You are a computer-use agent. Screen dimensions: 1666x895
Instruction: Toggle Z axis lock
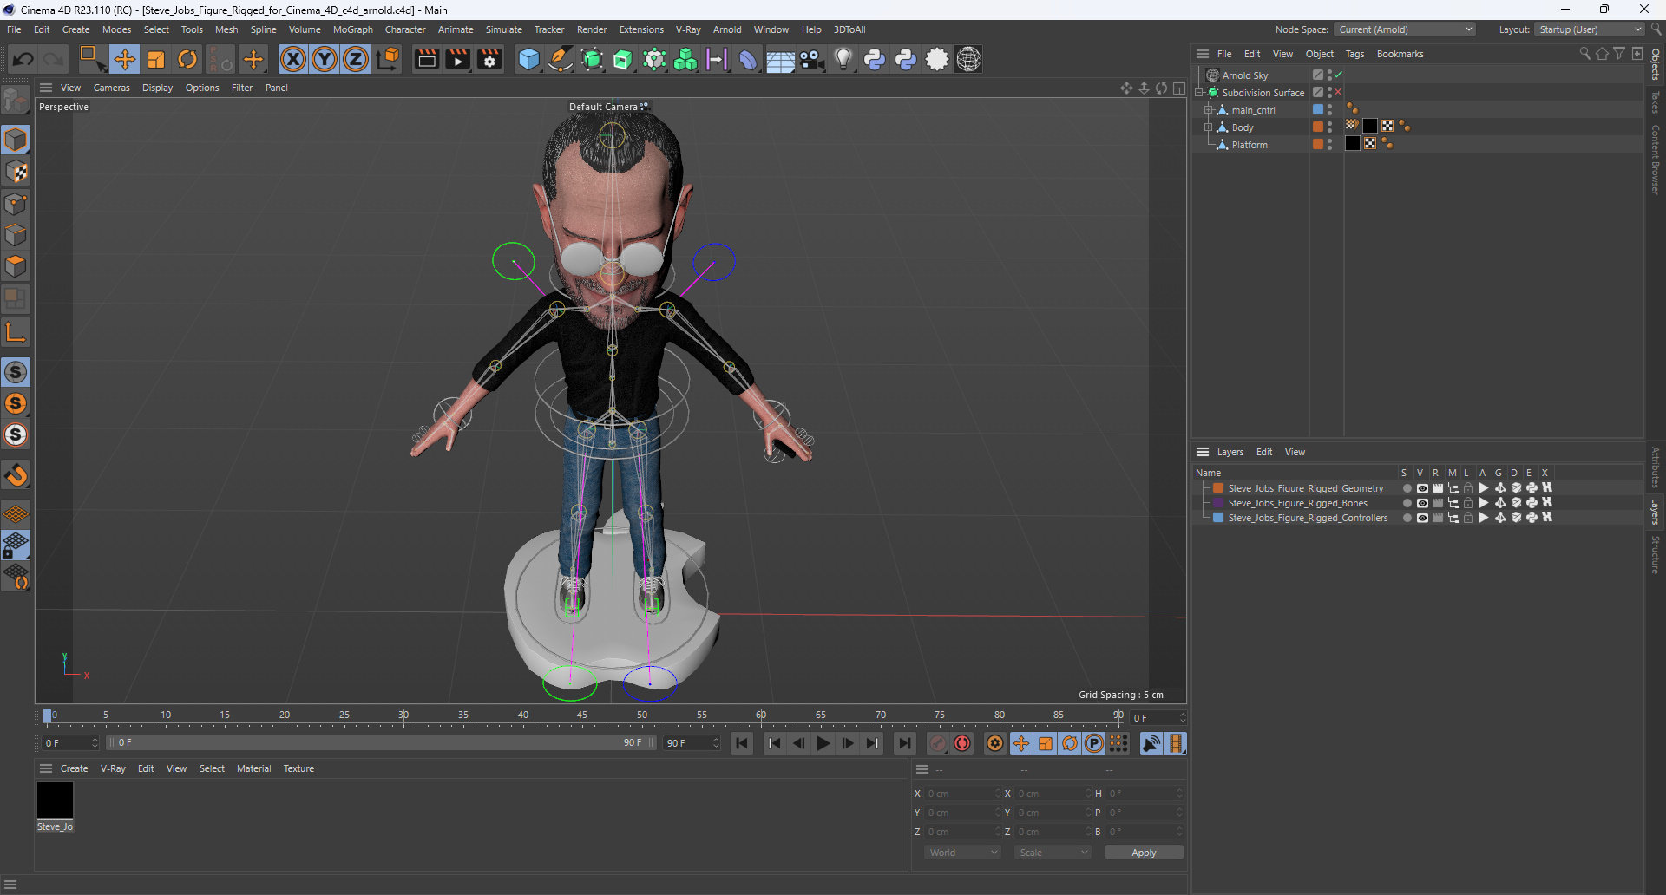click(x=356, y=59)
